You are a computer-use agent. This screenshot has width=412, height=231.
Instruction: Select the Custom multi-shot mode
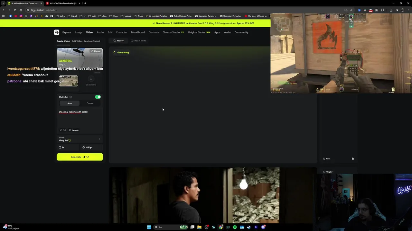click(x=90, y=103)
